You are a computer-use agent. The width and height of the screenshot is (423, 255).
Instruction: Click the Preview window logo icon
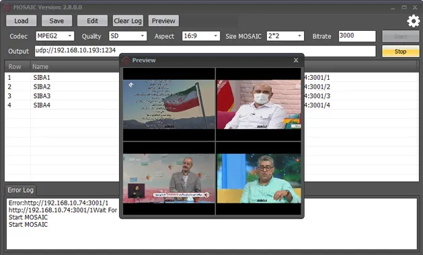[x=126, y=60]
